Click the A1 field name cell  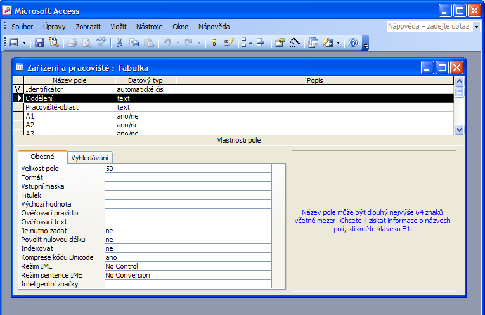(x=69, y=116)
